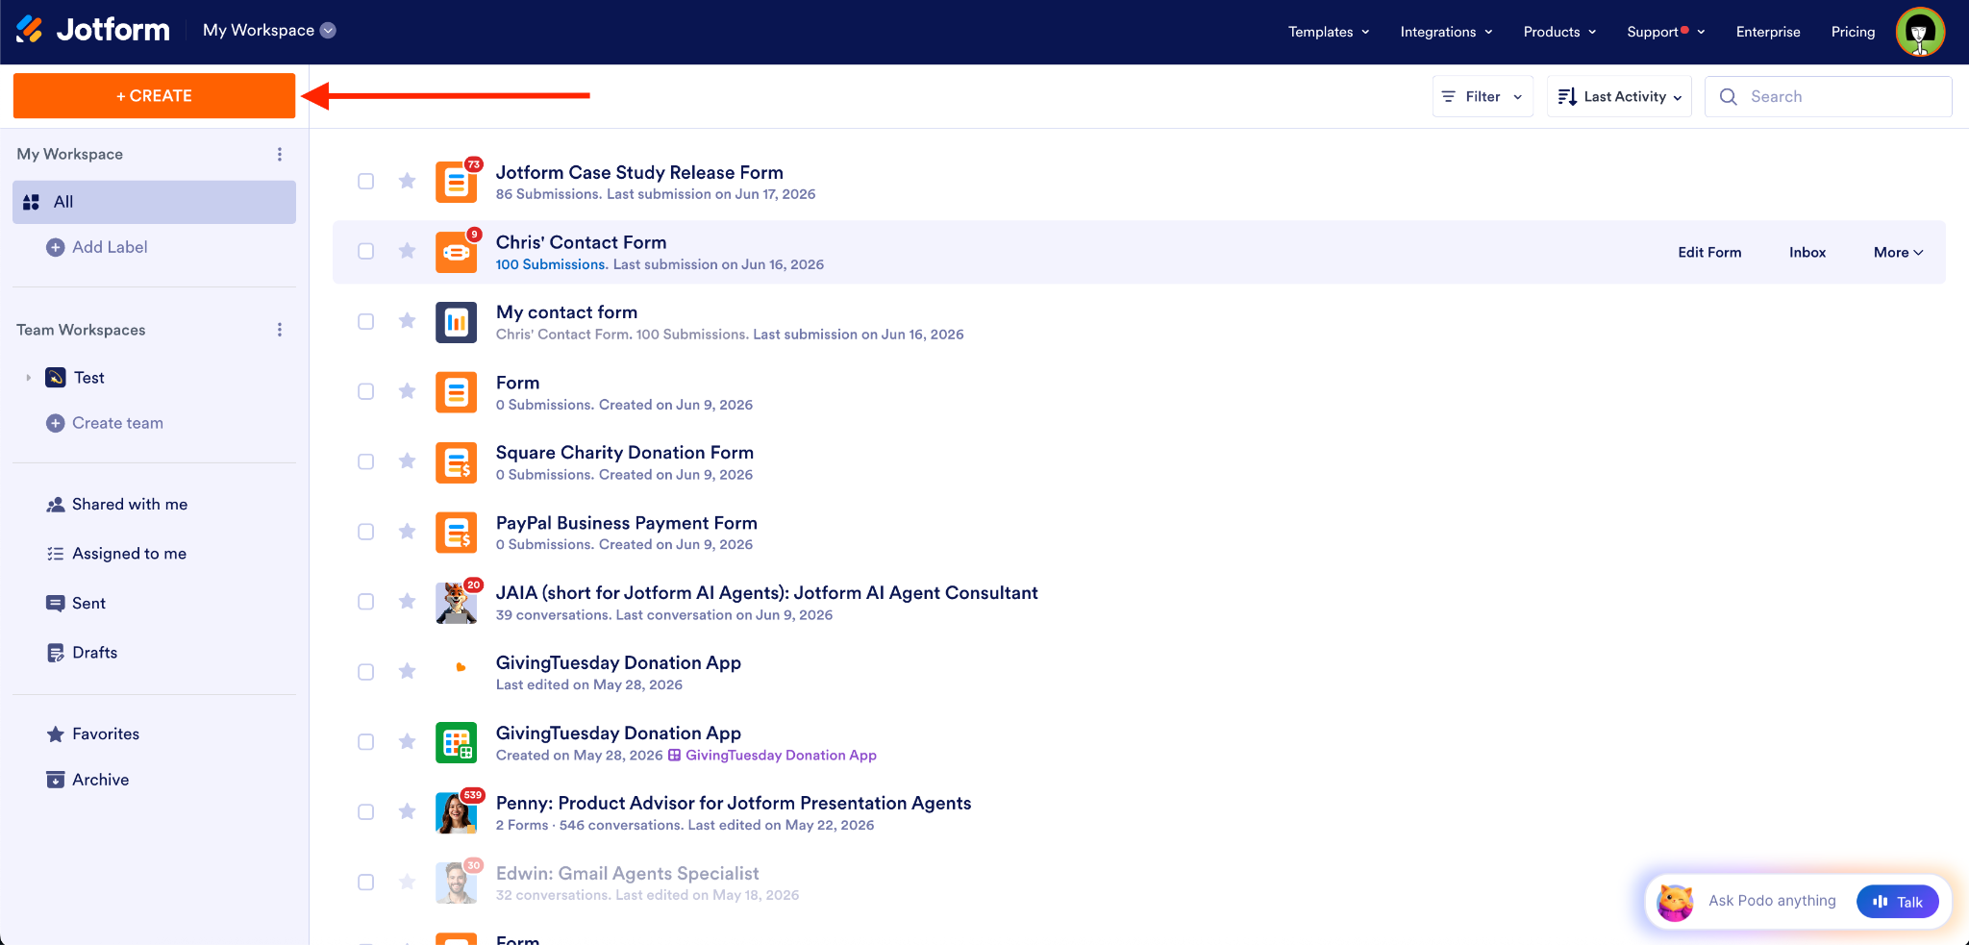Open Team Workspaces three-dot options
This screenshot has height=945, width=1969.
[280, 330]
